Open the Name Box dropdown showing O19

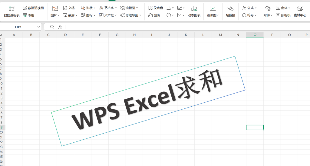coord(38,27)
